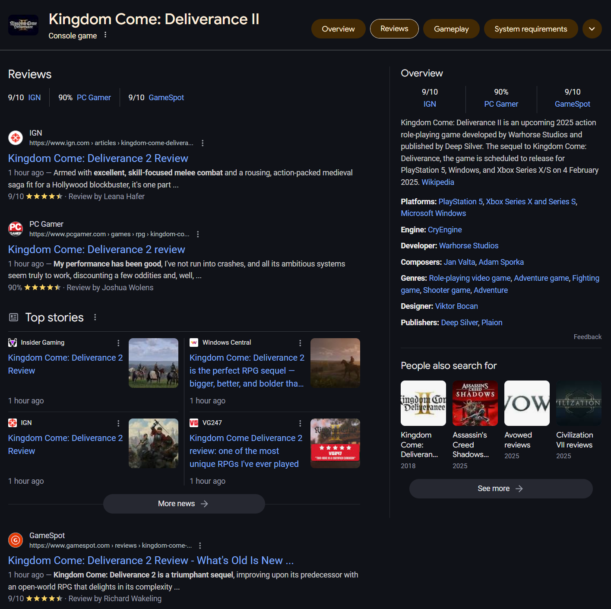Open IGN link in Overview score panel
The width and height of the screenshot is (611, 609).
point(430,104)
